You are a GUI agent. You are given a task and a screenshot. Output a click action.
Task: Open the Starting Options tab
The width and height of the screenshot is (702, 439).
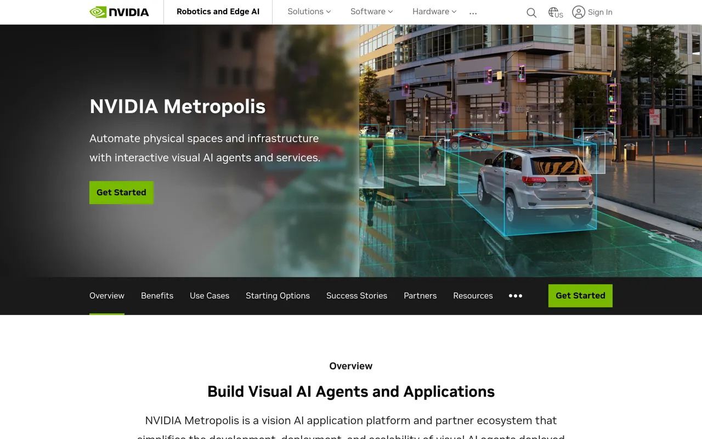pyautogui.click(x=278, y=296)
